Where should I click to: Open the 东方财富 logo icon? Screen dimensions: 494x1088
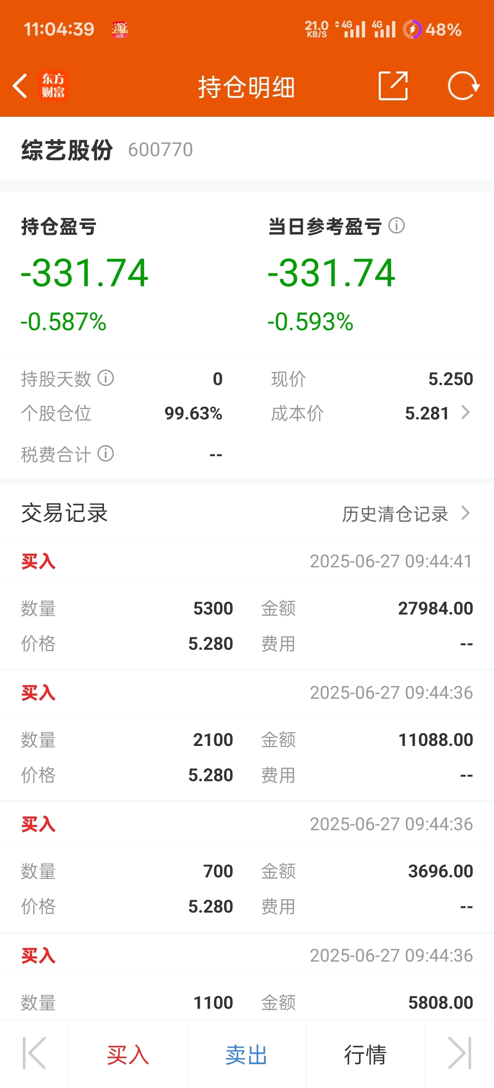pyautogui.click(x=53, y=86)
